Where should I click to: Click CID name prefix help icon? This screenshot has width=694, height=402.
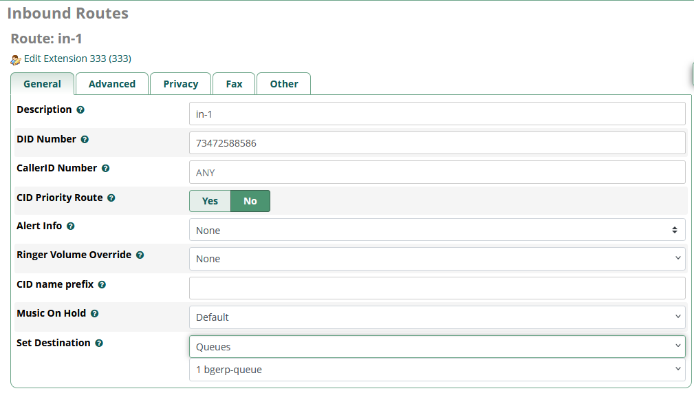click(102, 285)
